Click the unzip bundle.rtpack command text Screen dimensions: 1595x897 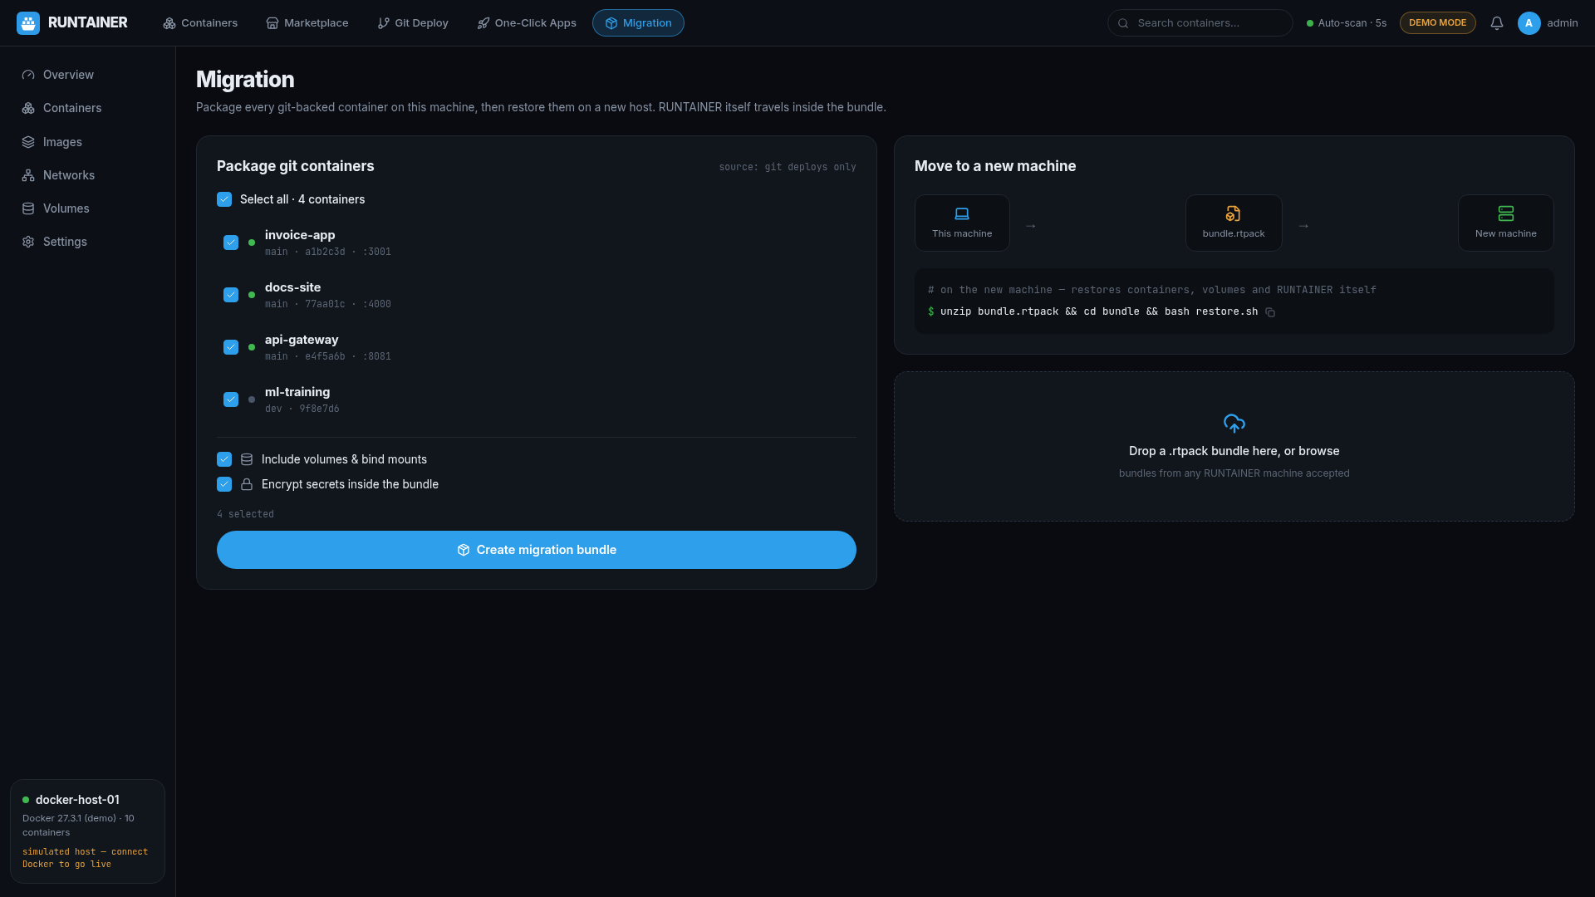1098,312
